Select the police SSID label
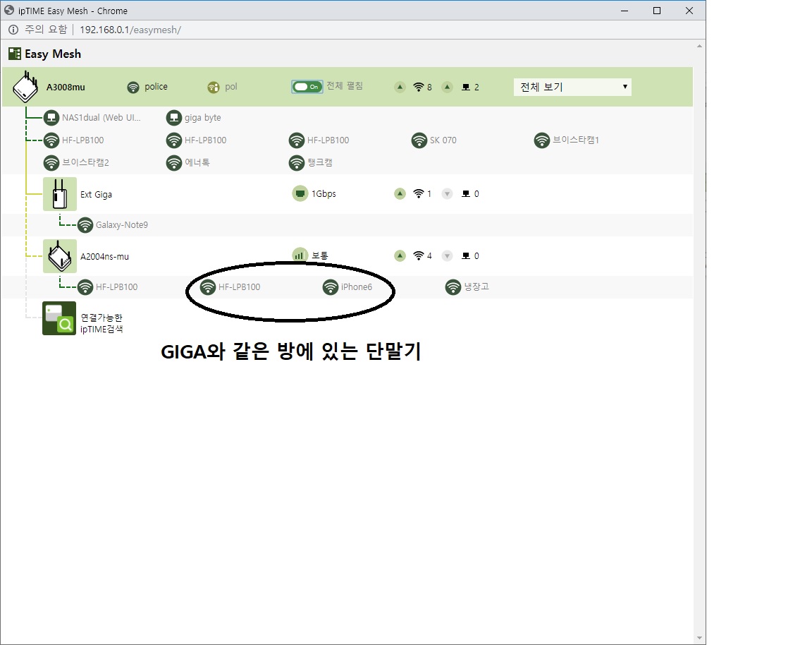Viewport: 812px width, 645px height. tap(156, 87)
